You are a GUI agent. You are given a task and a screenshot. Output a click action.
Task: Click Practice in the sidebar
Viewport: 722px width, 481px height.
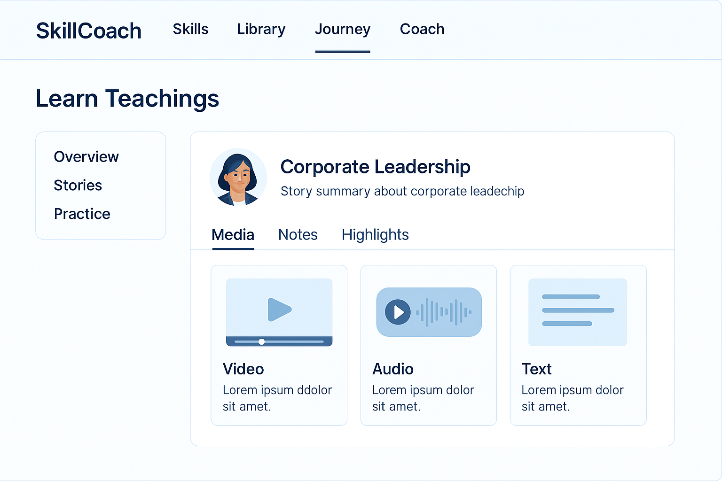(82, 214)
